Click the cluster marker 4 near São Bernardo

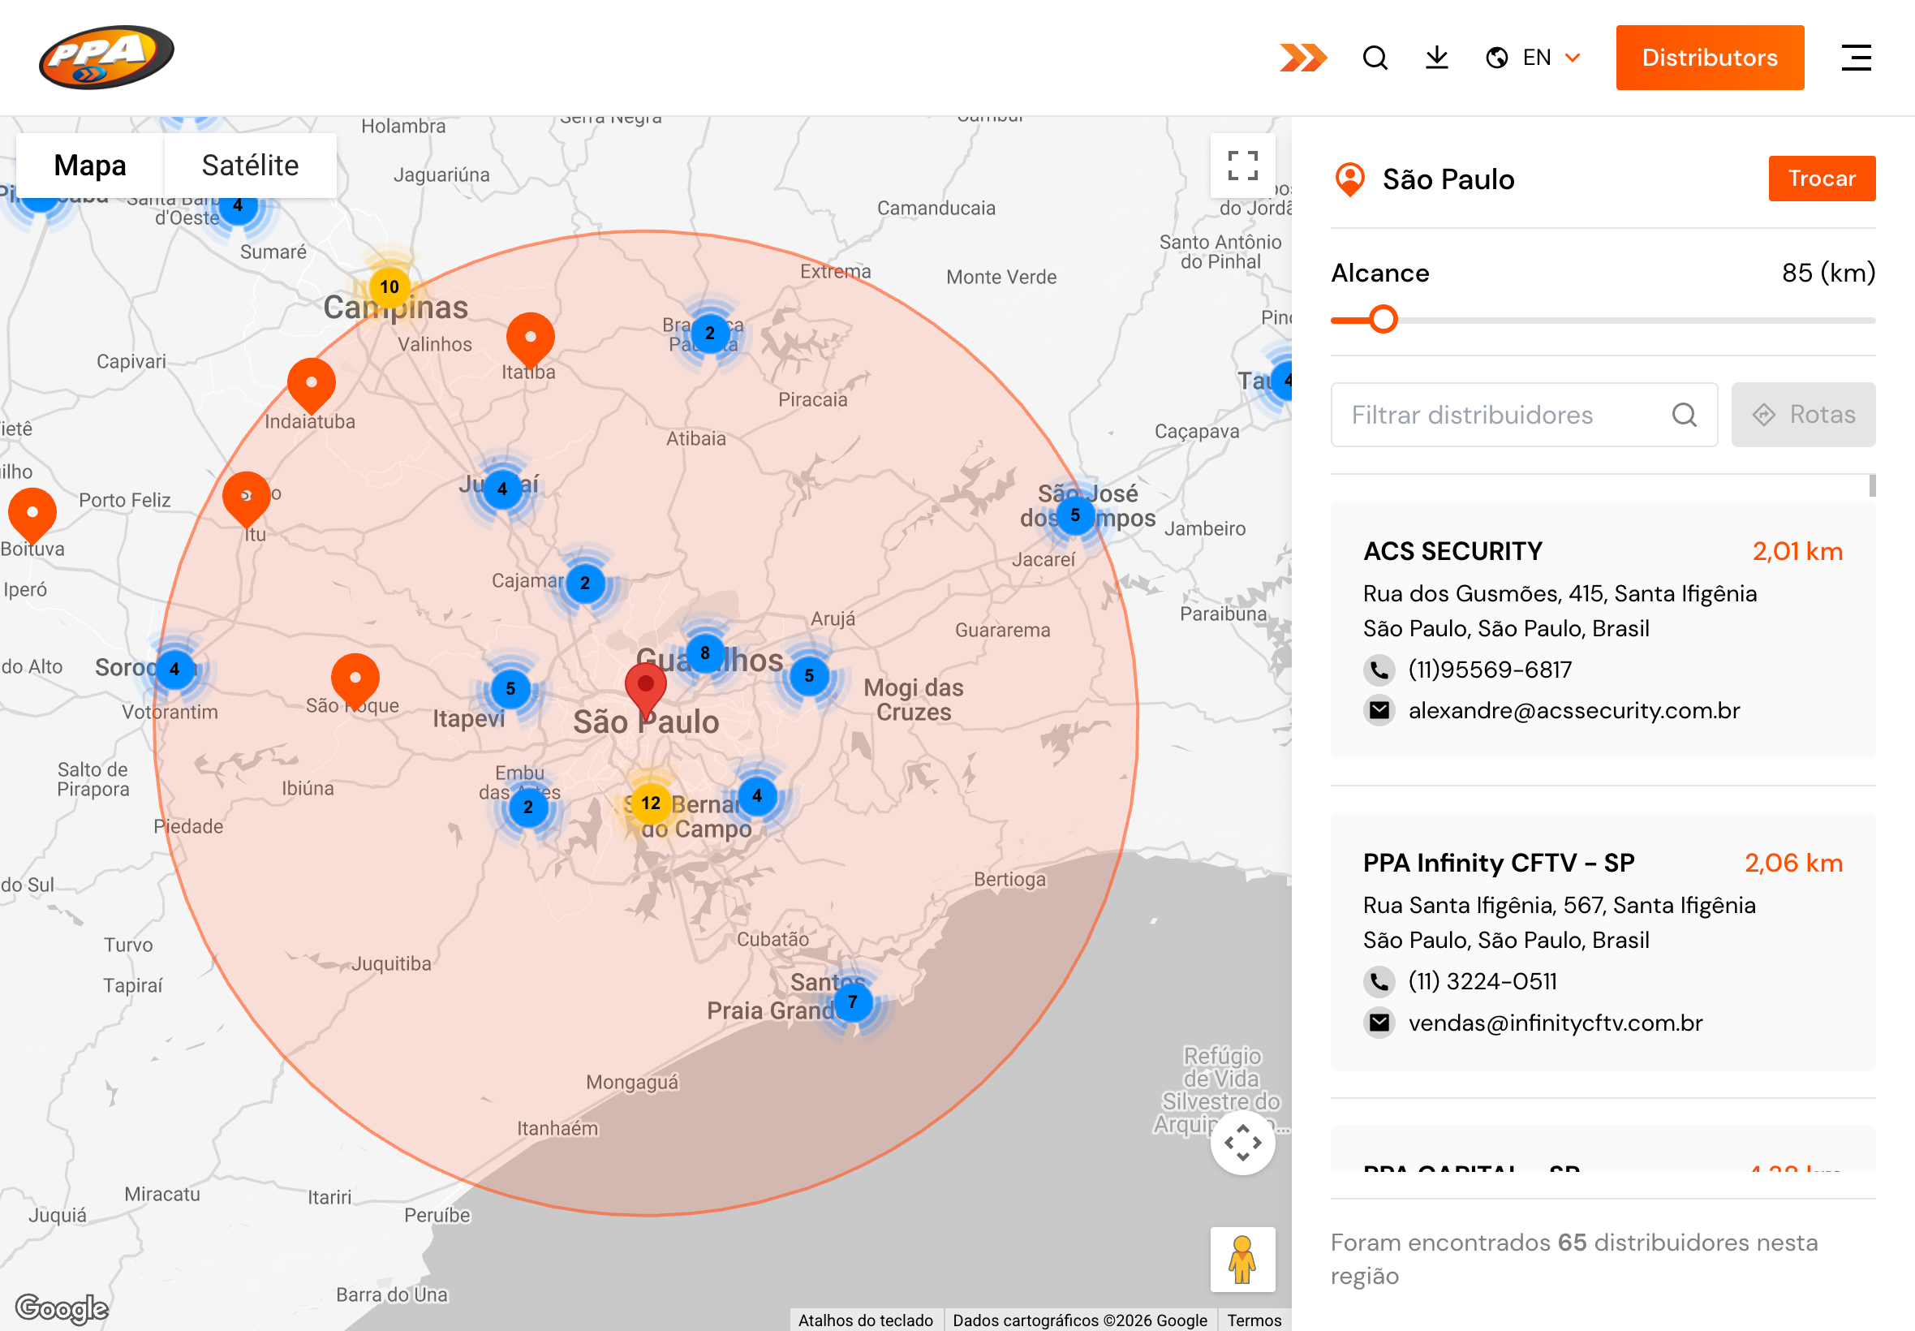tap(756, 795)
